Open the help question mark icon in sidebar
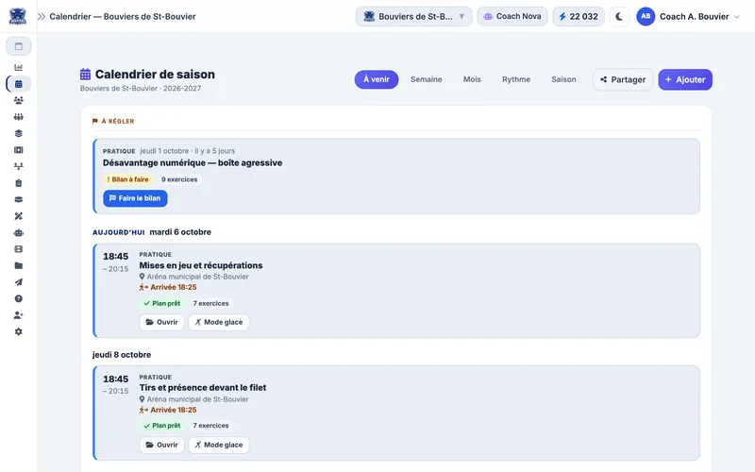The width and height of the screenshot is (755, 472). [x=18, y=298]
